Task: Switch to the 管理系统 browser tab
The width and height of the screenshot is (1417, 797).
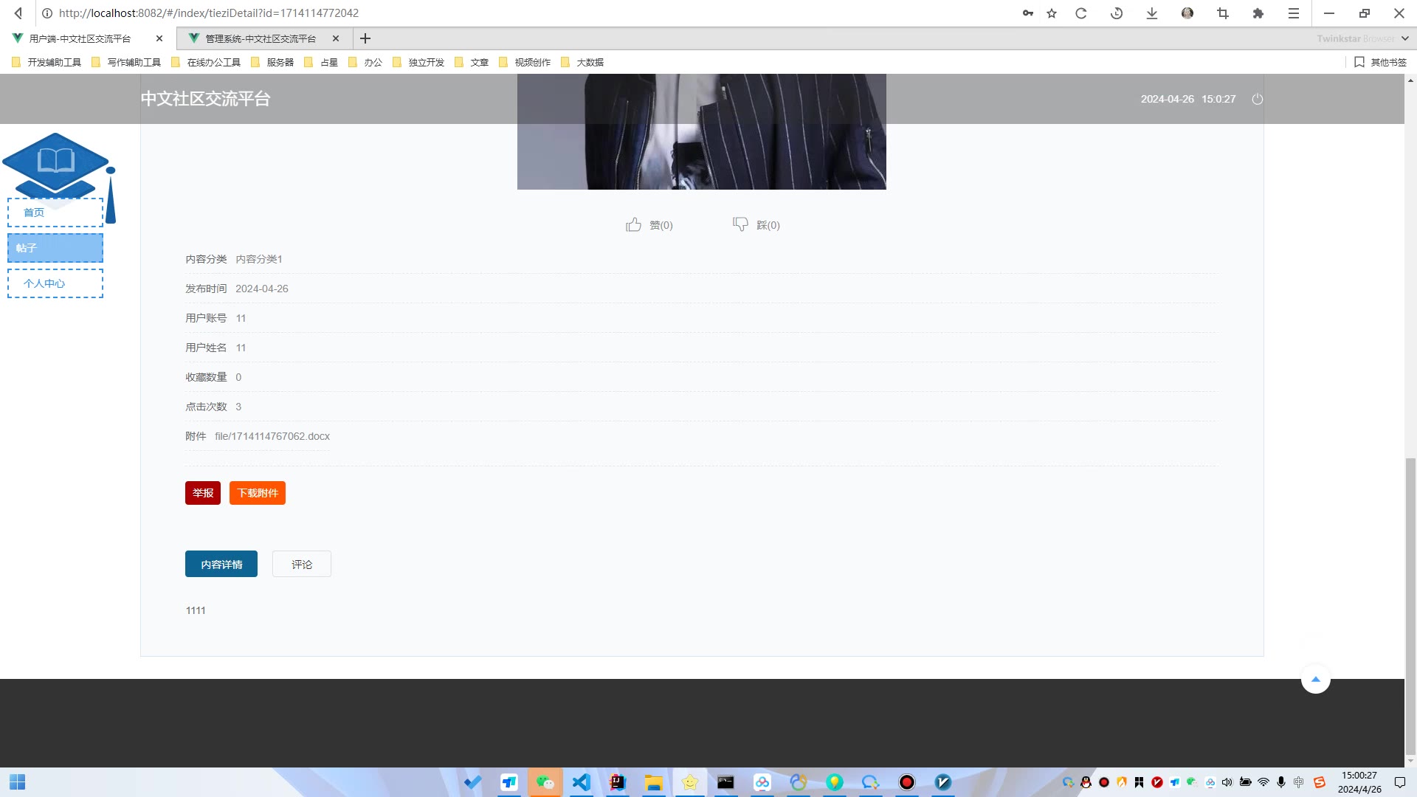Action: pos(261,38)
